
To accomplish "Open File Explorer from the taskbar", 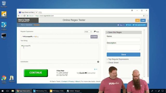I will [x=13, y=91].
